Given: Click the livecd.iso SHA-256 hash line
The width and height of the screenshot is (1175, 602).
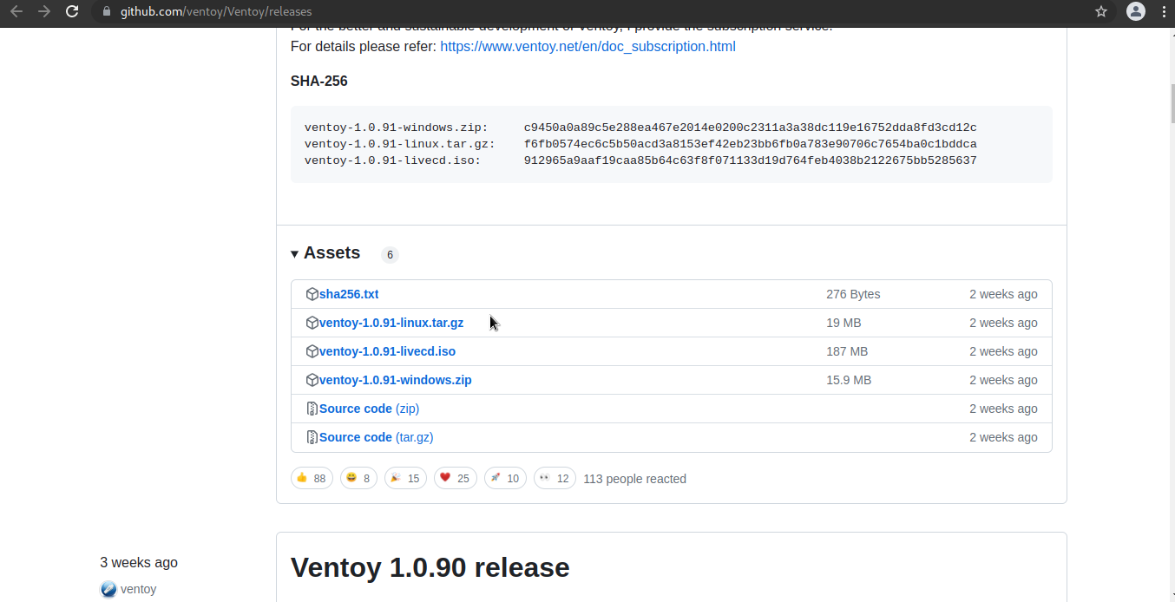Looking at the screenshot, I should coord(640,160).
